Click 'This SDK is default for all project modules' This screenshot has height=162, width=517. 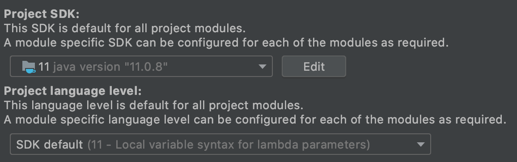[125, 28]
